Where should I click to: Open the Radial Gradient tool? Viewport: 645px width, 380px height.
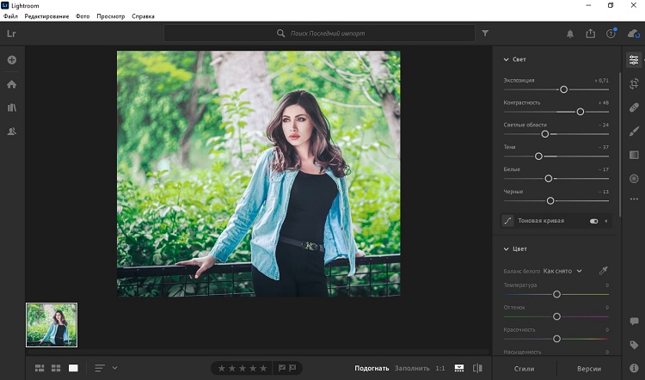coord(634,178)
